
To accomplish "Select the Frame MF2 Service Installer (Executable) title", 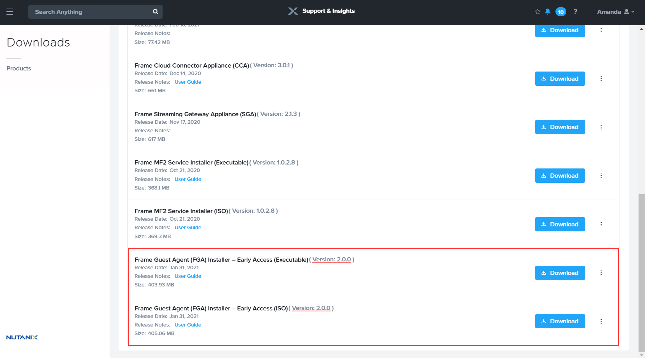I will point(191,162).
